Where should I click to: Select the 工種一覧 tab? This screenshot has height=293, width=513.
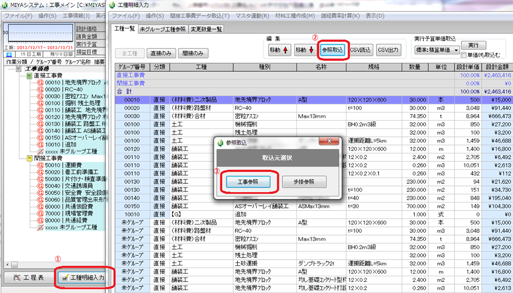125,29
